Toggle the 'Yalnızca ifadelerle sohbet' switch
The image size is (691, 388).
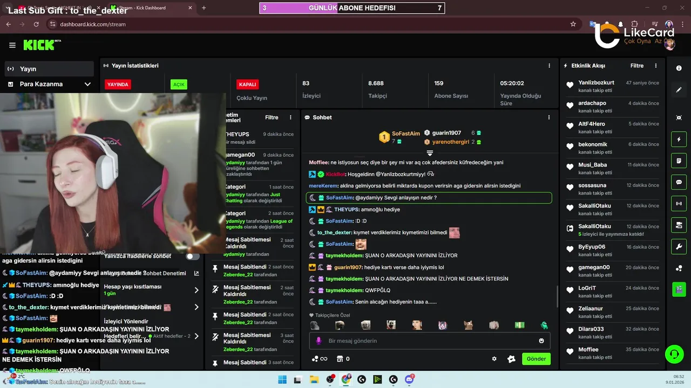point(193,256)
